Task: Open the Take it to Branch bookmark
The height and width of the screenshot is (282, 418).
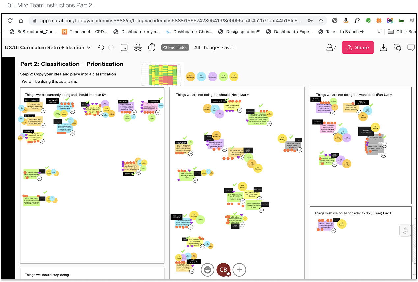Action: pos(341,32)
